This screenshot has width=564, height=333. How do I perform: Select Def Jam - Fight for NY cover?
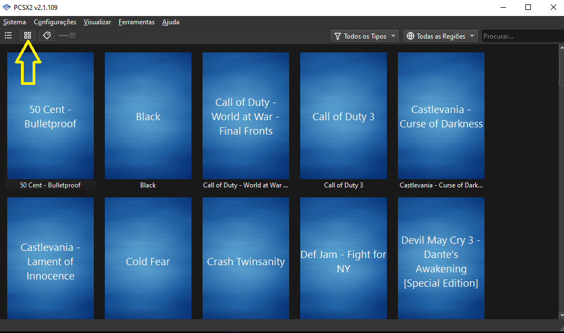[343, 258]
